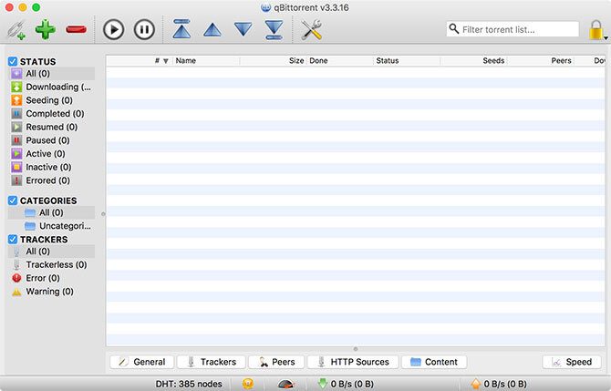Delete torrent using red minus icon
The width and height of the screenshot is (611, 391).
click(76, 29)
